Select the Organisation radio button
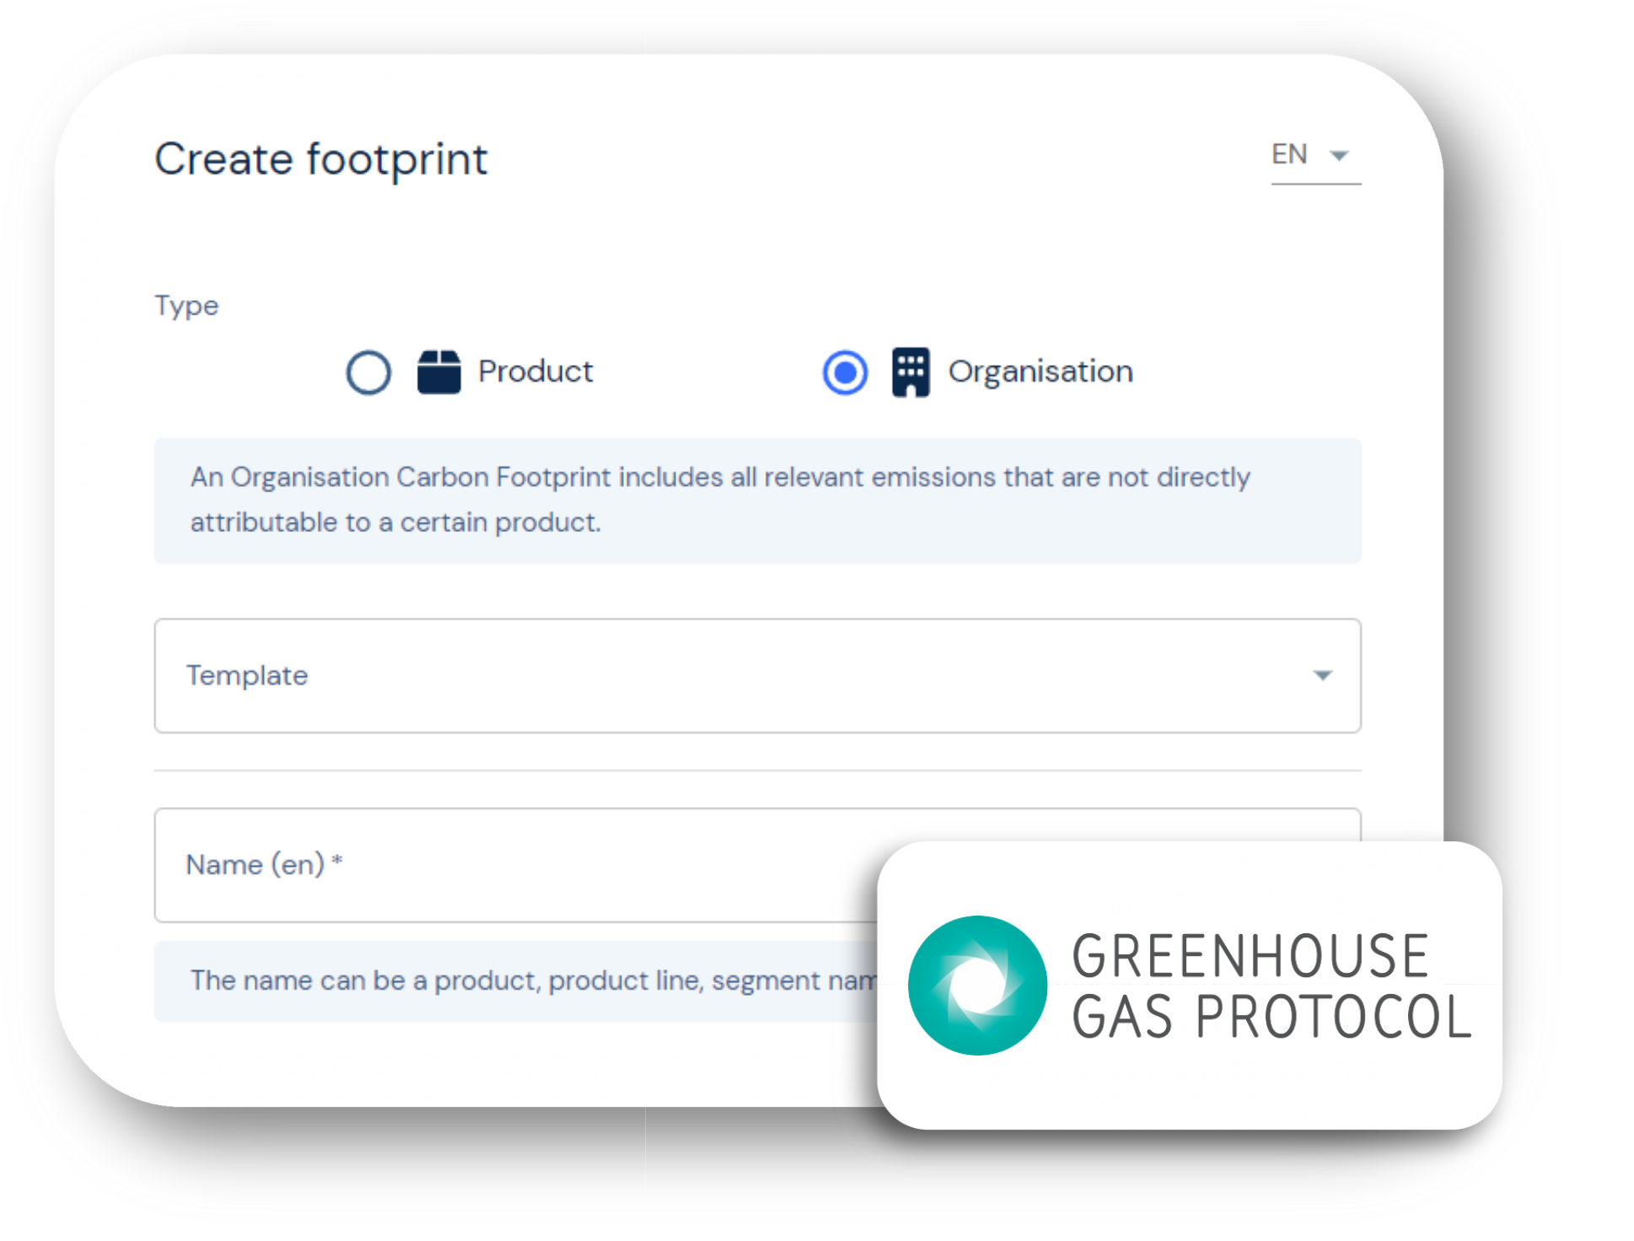 845,372
